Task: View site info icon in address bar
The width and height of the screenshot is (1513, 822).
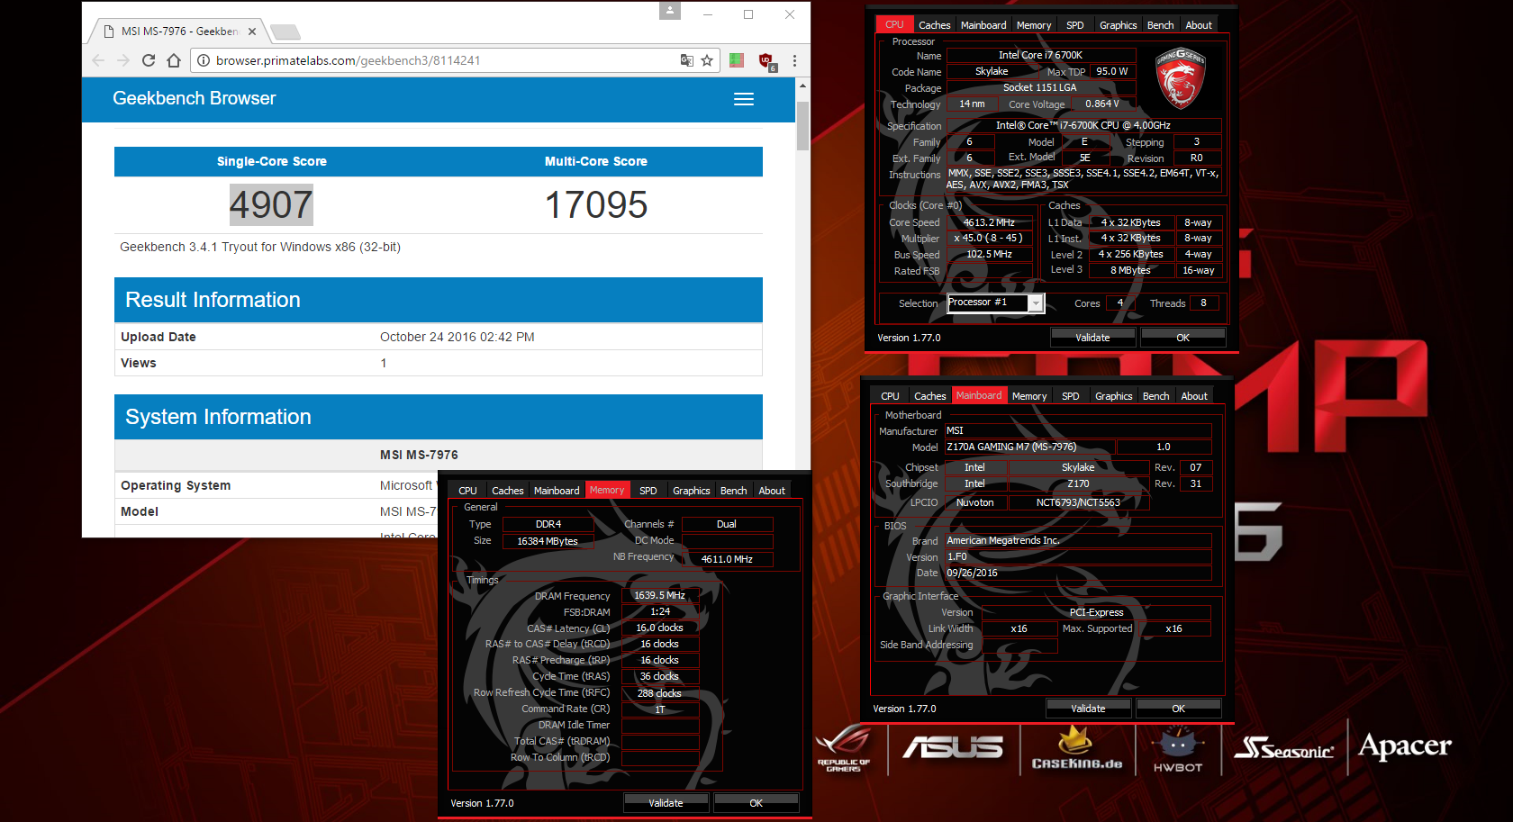Action: pyautogui.click(x=204, y=60)
